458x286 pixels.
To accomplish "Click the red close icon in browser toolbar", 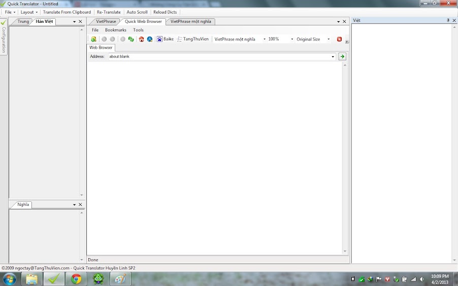I will point(339,39).
